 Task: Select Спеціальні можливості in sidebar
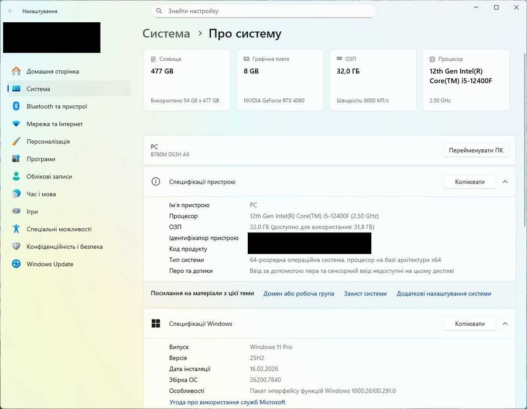click(69, 229)
